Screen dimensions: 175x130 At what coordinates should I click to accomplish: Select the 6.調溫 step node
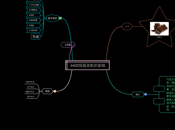click(33, 25)
